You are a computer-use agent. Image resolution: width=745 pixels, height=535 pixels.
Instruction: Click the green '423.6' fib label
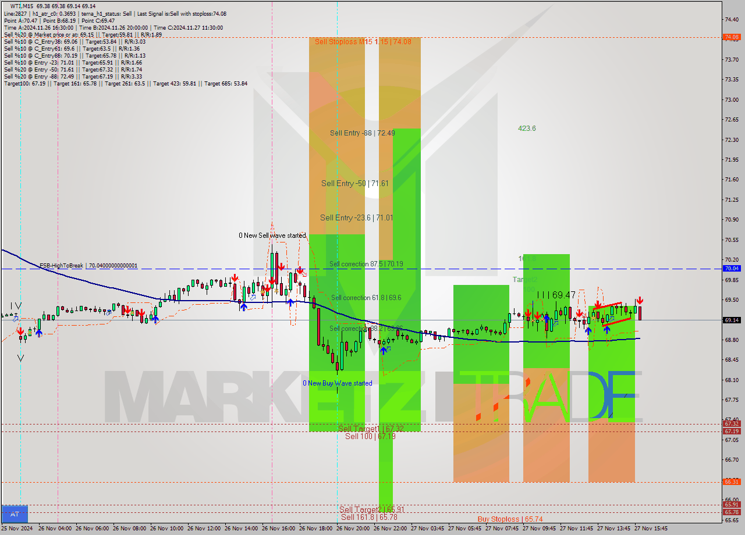[x=527, y=129]
